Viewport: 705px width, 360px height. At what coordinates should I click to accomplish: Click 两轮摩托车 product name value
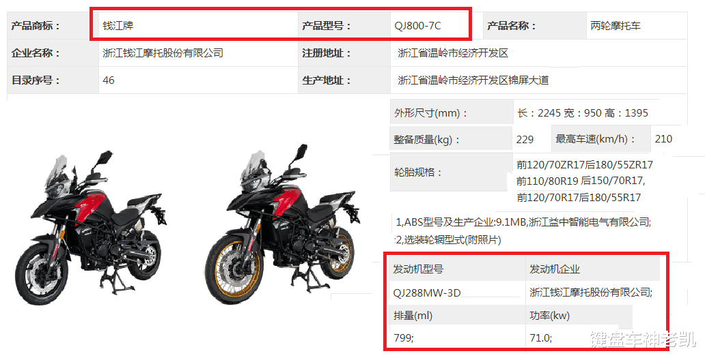615,26
